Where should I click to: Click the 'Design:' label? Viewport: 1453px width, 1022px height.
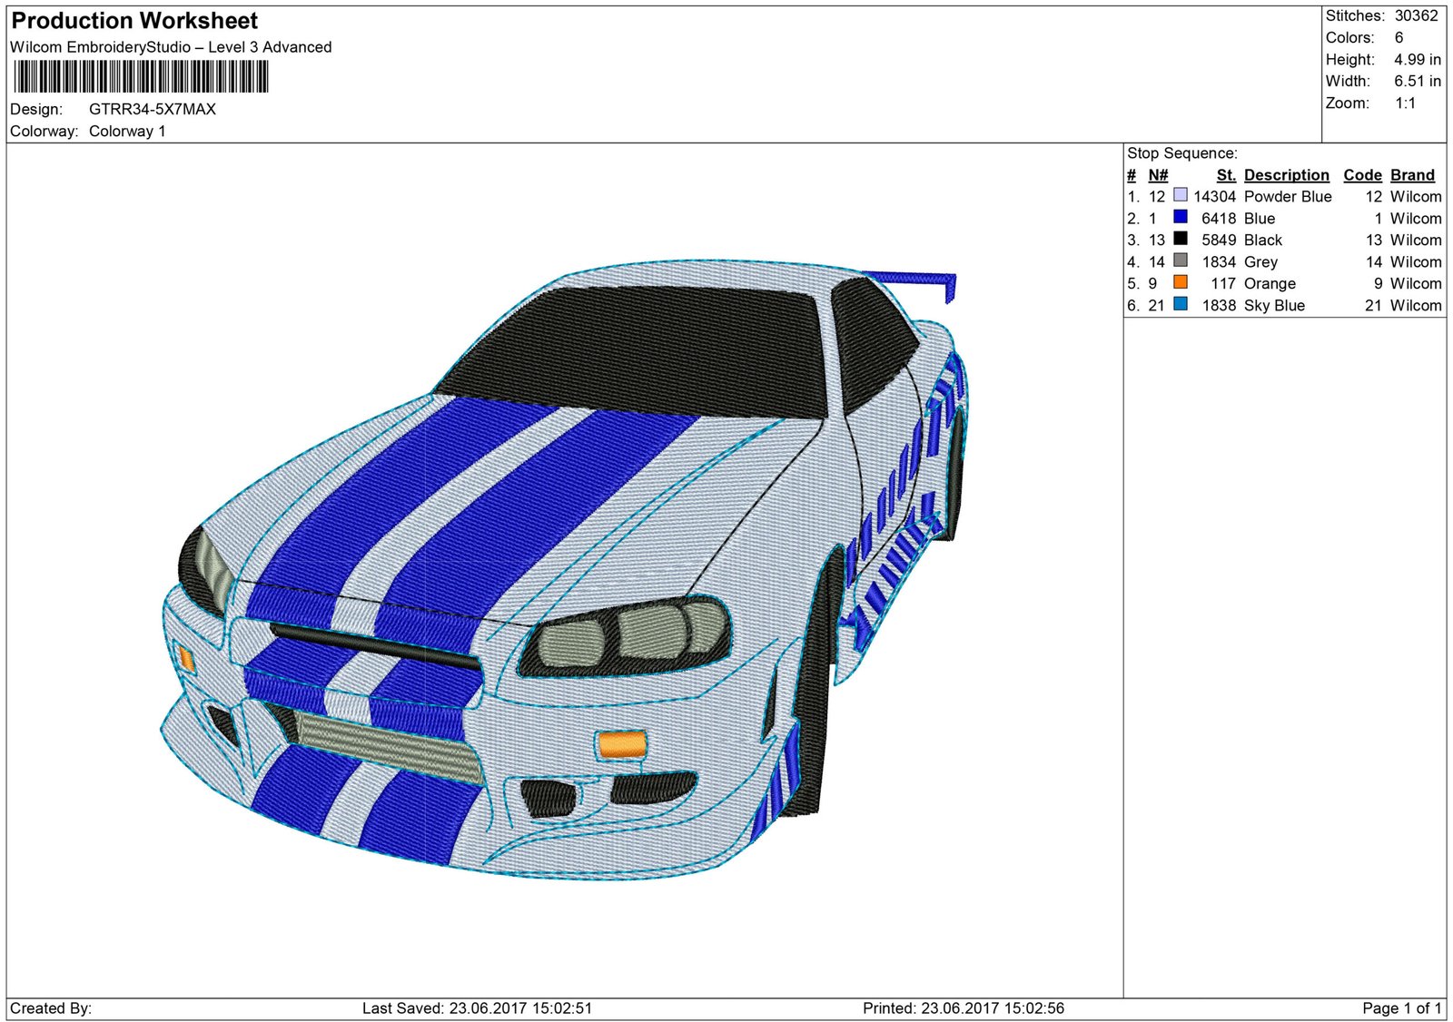(36, 109)
